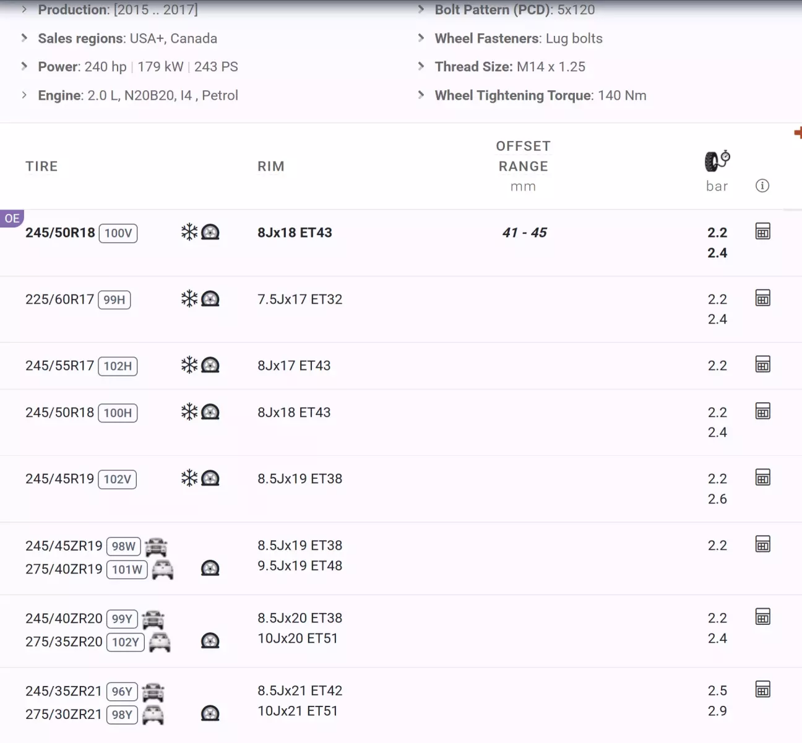Click the OE label tag
802x743 pixels.
[x=12, y=218]
